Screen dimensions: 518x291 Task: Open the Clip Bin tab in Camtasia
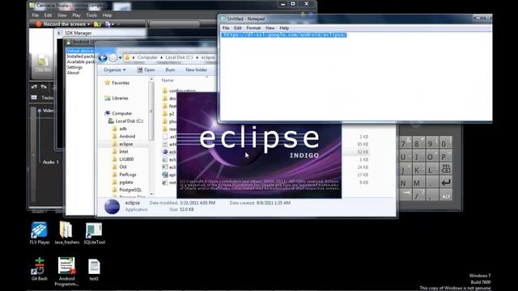pyautogui.click(x=43, y=64)
